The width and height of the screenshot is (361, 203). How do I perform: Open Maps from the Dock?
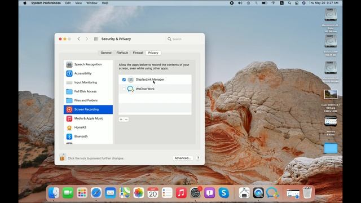point(125,192)
